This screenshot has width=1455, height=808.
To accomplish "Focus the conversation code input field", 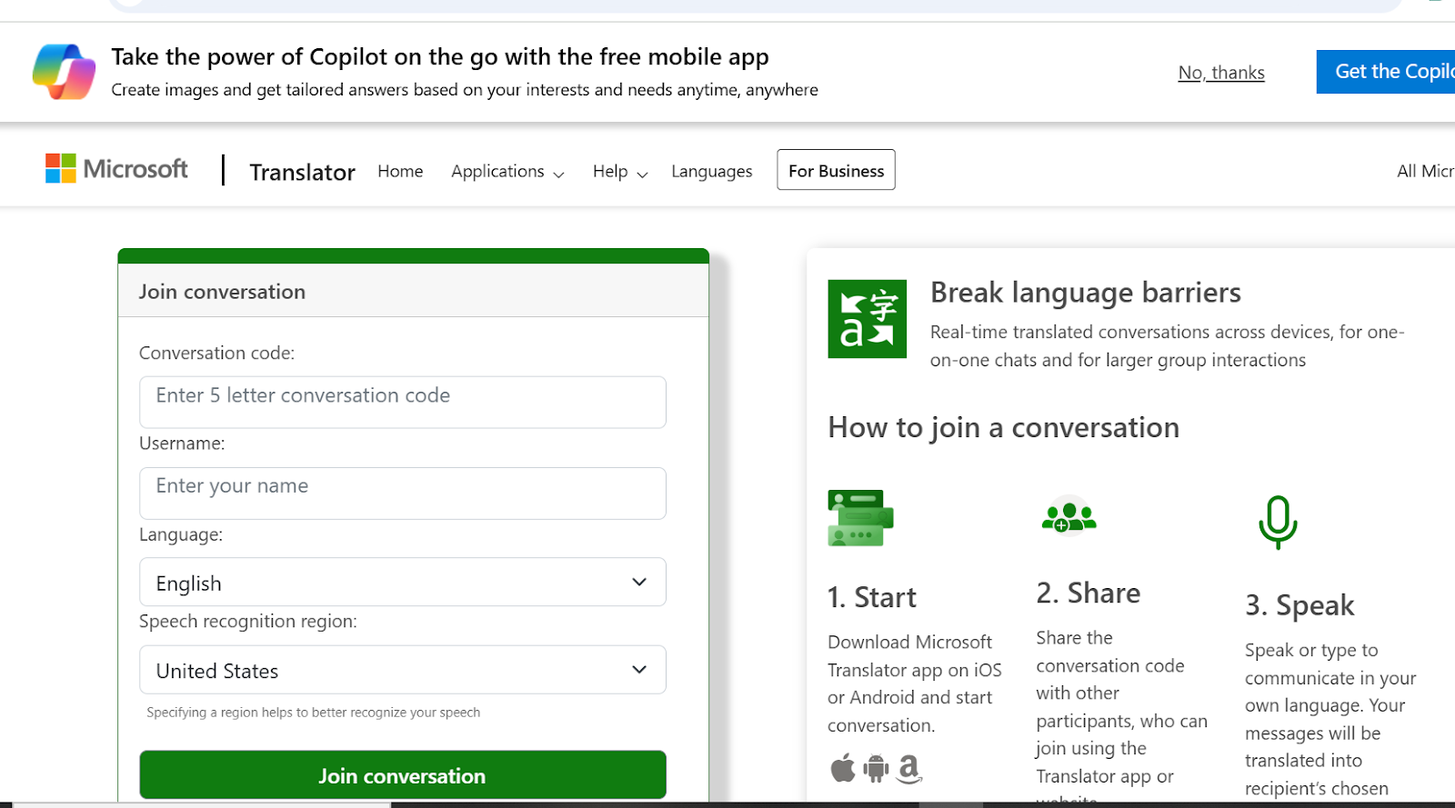I will 403,402.
